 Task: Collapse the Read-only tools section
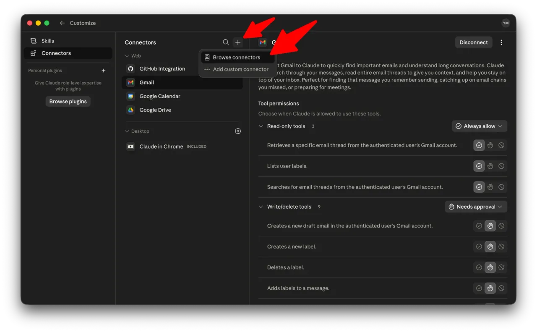261,126
